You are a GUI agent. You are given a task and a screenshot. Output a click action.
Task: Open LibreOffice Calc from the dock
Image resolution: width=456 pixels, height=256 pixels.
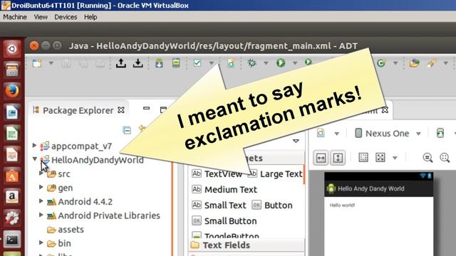click(12, 134)
